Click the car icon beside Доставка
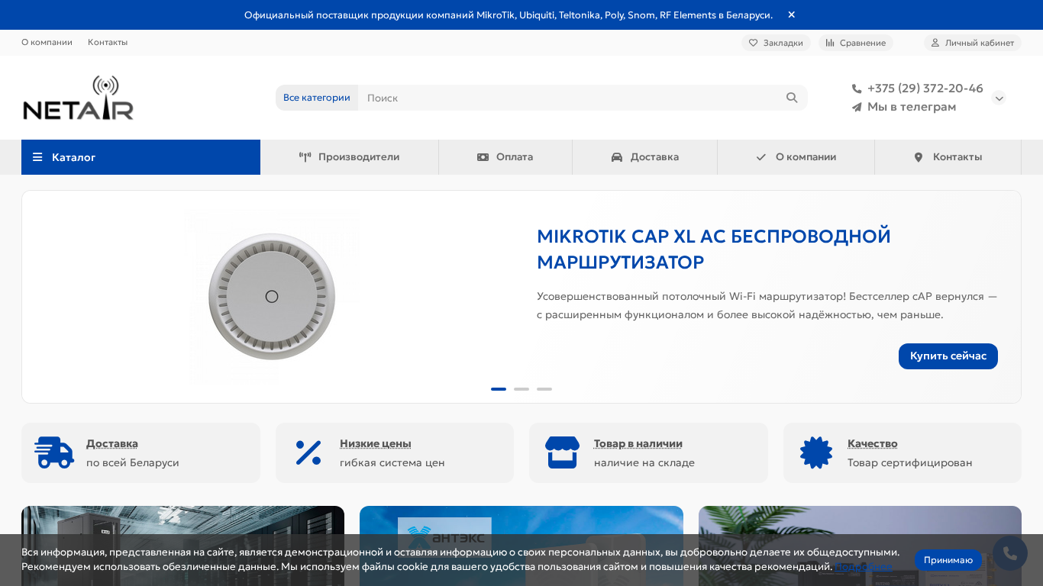 pyautogui.click(x=617, y=157)
